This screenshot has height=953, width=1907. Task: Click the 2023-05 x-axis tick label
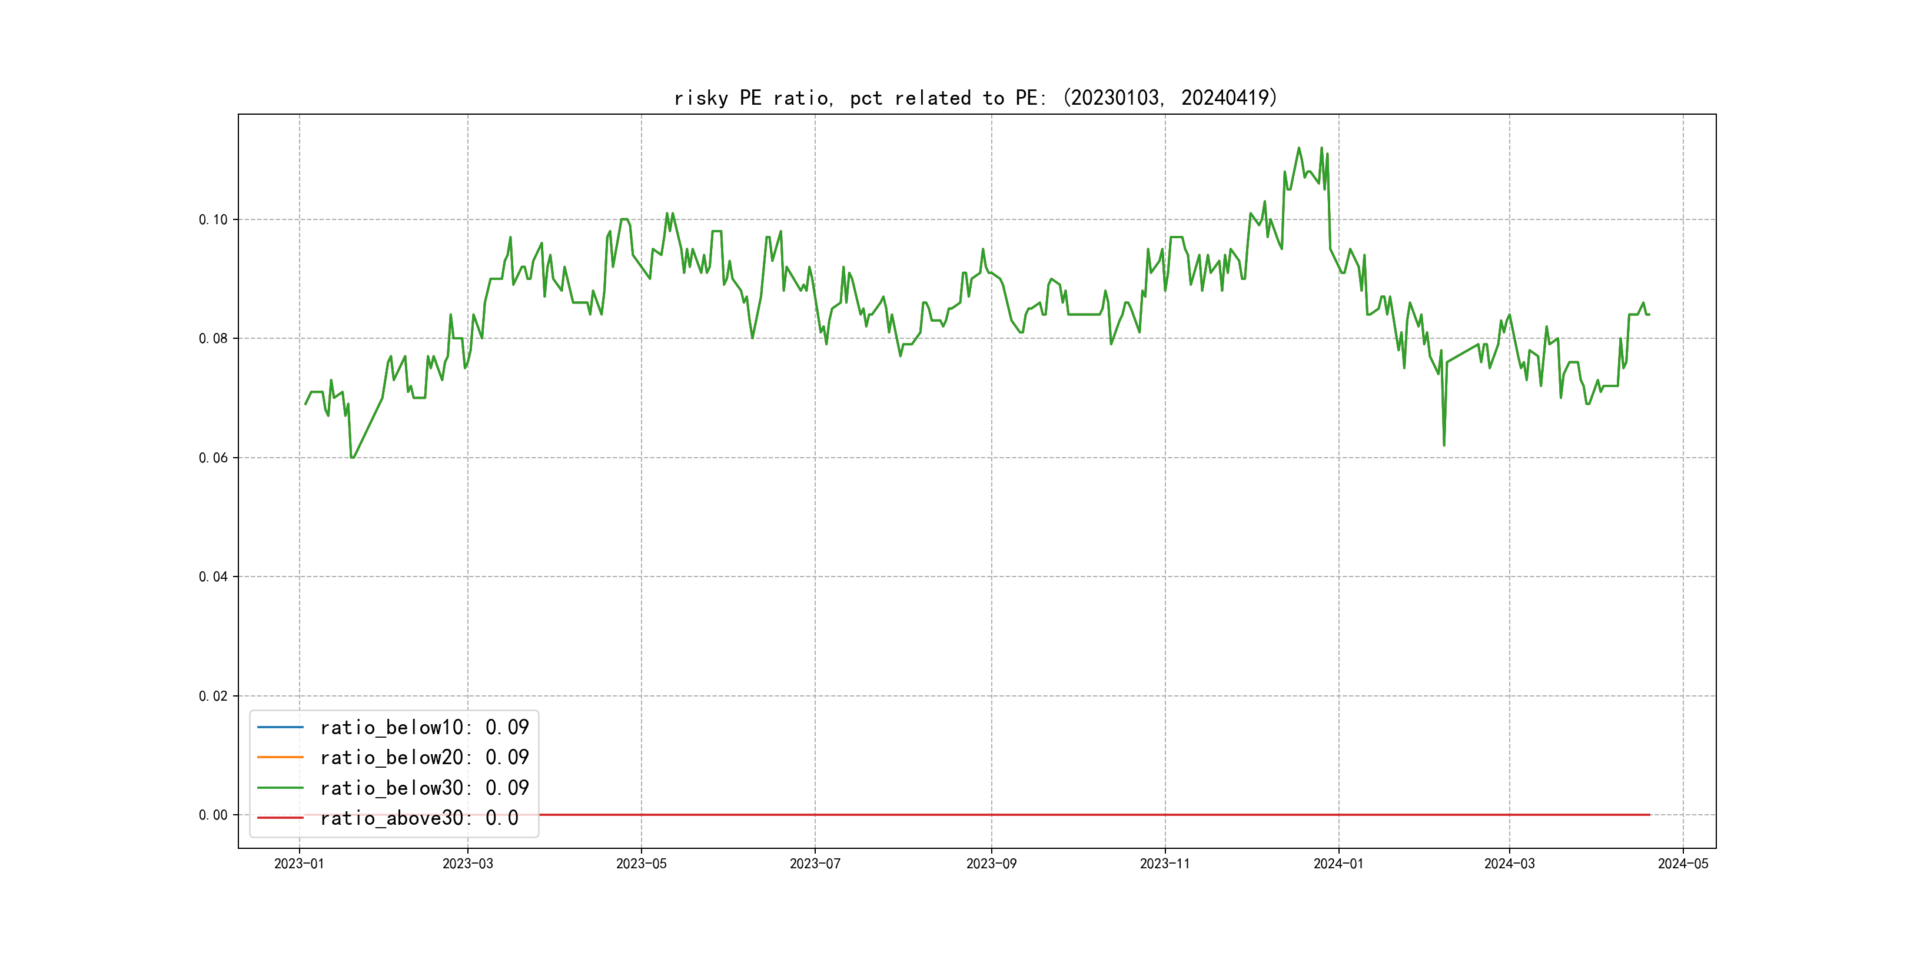click(x=641, y=864)
